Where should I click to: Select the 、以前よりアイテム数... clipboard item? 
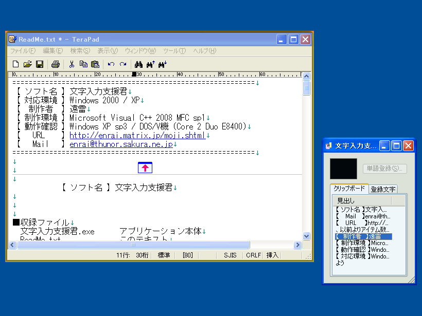pyautogui.click(x=362, y=230)
